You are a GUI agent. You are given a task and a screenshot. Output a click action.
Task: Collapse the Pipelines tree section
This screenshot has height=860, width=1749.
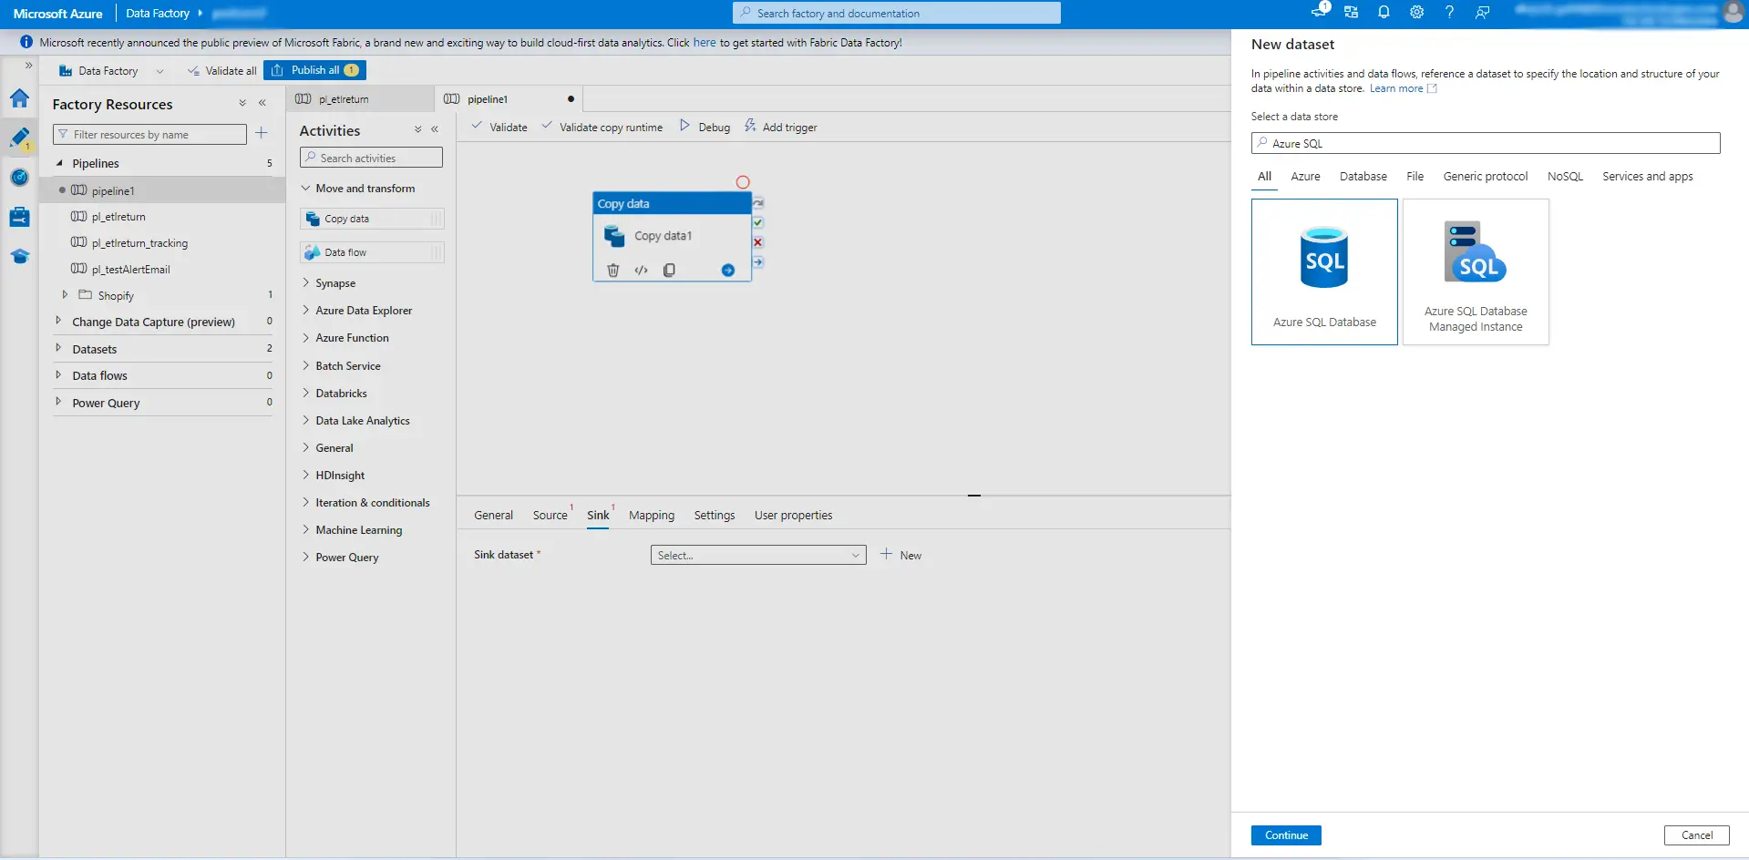tap(59, 163)
